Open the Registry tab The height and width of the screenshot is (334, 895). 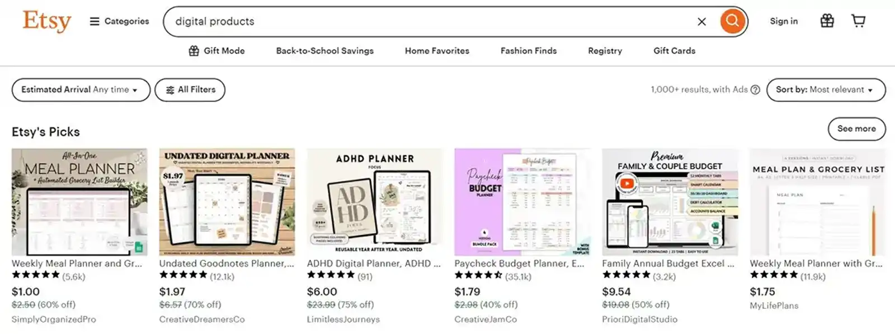[x=604, y=51]
